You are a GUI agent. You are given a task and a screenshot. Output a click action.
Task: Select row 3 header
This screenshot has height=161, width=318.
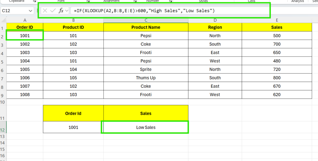point(3,44)
